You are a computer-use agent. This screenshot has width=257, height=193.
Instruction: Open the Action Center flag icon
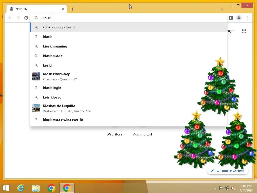221,188
